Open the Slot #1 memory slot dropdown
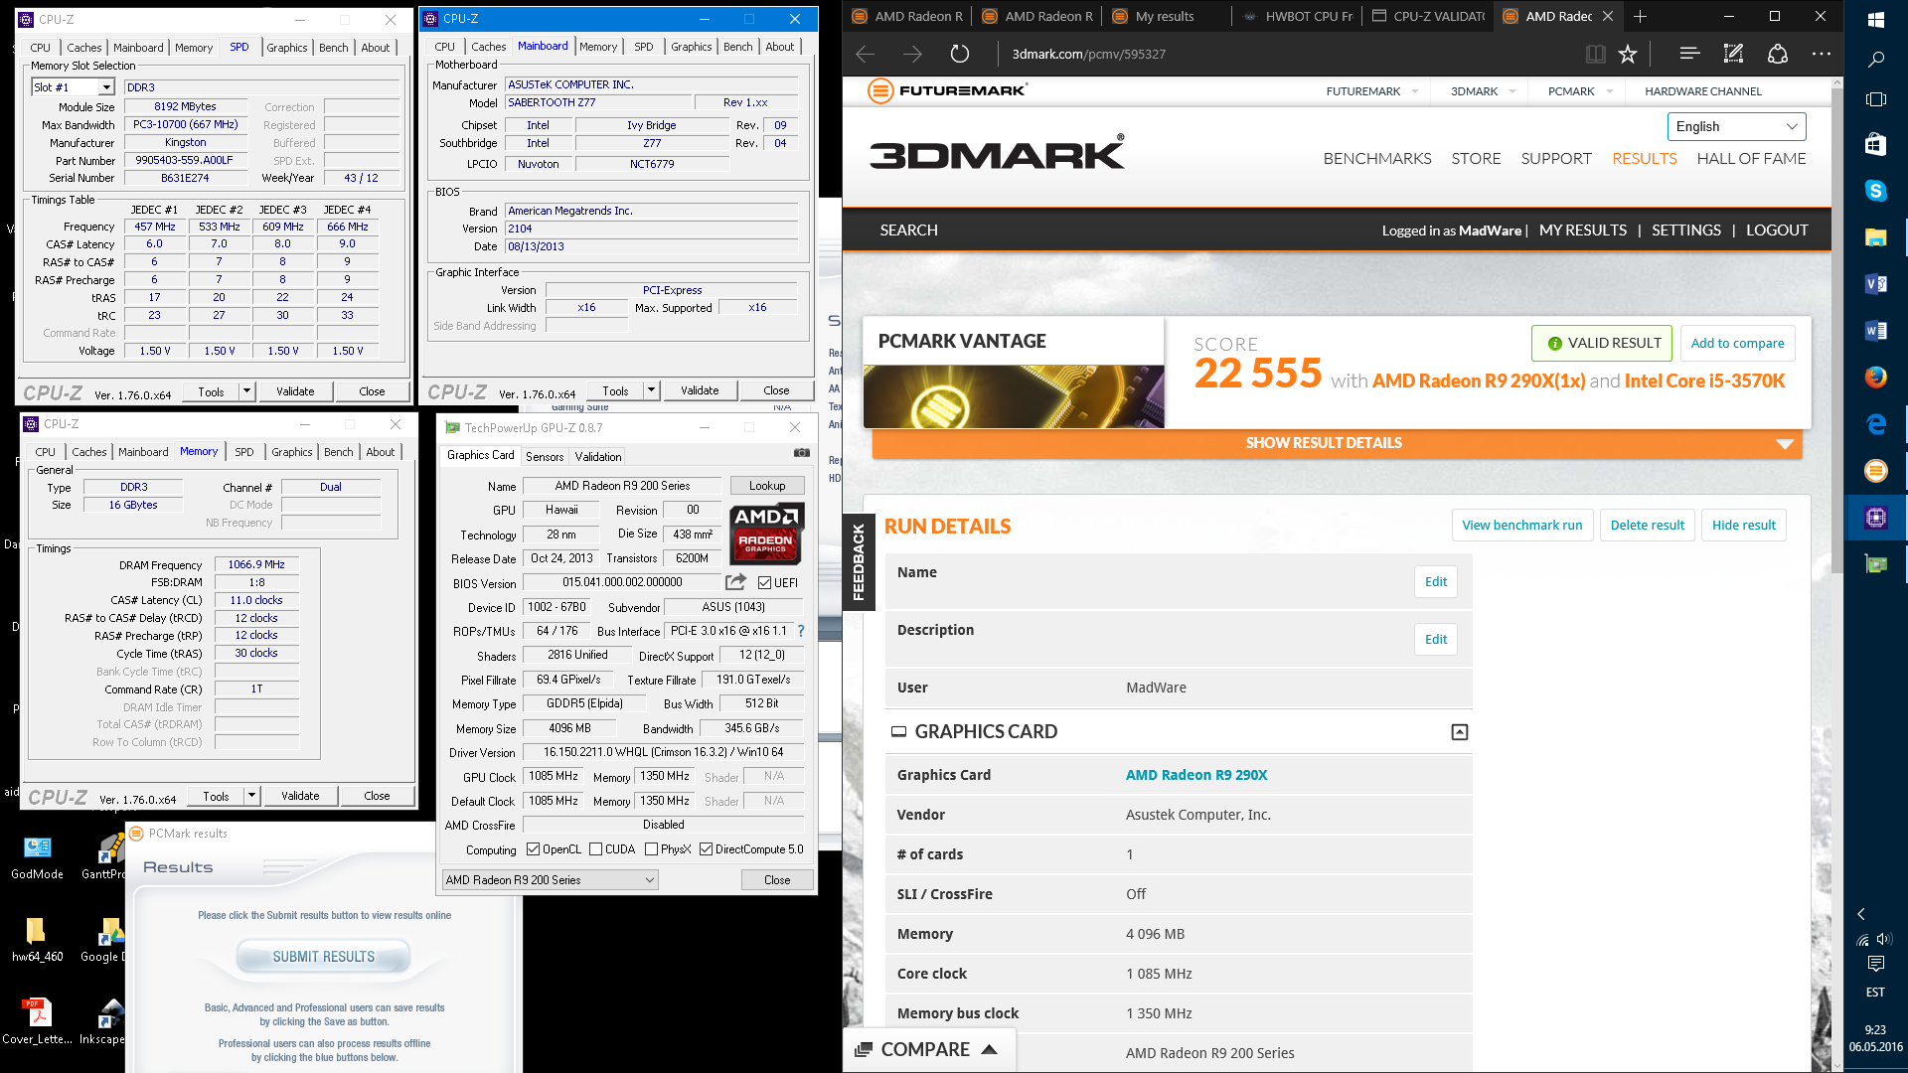This screenshot has height=1073, width=1908. [x=106, y=87]
